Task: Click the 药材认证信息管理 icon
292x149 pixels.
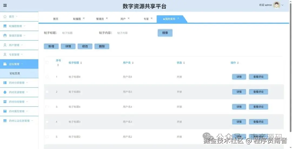Action: 5,121
